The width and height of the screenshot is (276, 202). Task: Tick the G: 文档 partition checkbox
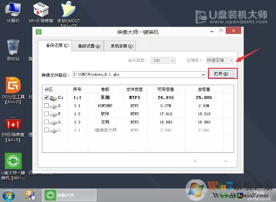(46, 122)
